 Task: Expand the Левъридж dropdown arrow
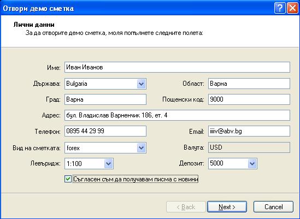coord(109,164)
